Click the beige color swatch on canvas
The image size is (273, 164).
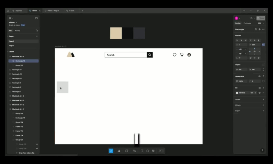click(x=116, y=33)
